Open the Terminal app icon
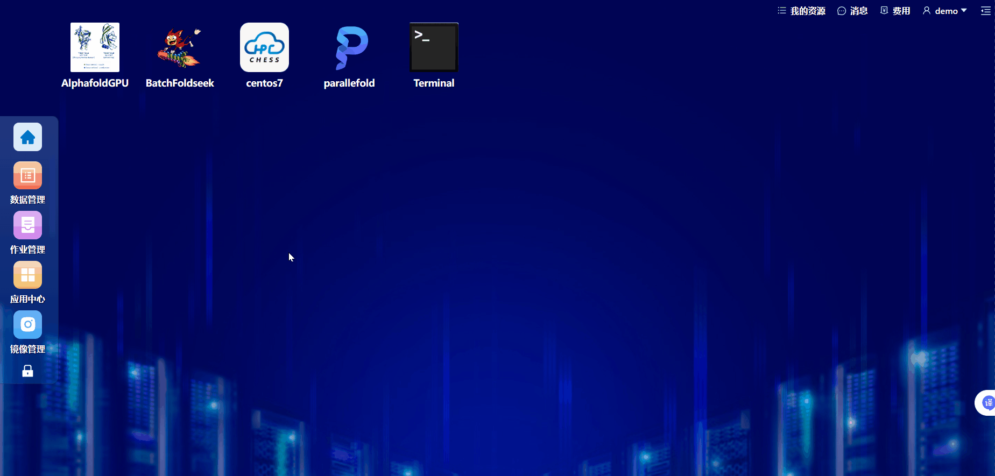The height and width of the screenshot is (476, 995). 434,47
